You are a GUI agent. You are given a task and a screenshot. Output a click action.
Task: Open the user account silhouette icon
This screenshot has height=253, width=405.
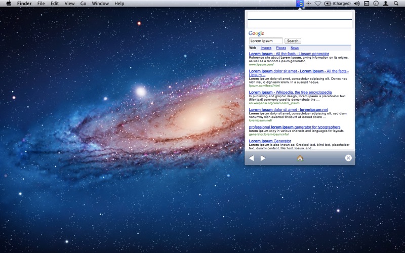pyautogui.click(x=386, y=4)
